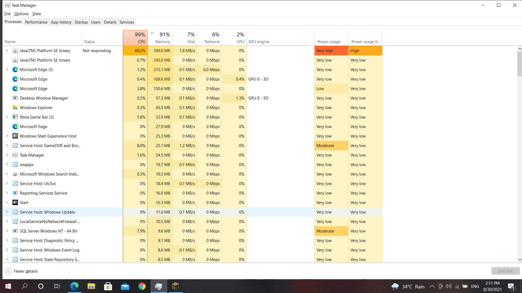Click the SQL Server Windows NT process icon

[x=15, y=231]
